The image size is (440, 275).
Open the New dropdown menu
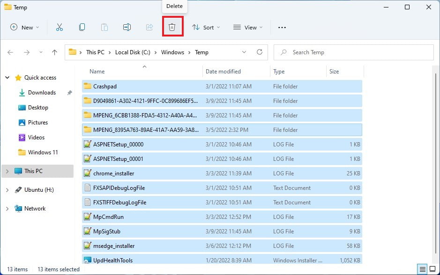pos(25,28)
